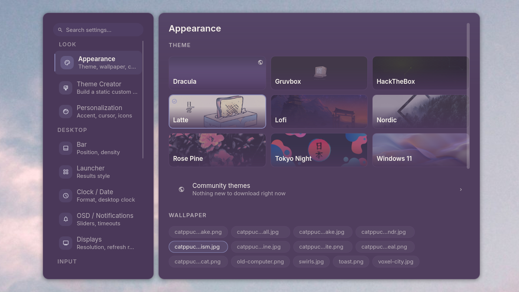Select the Dracula theme card
519x292 pixels.
point(217,73)
